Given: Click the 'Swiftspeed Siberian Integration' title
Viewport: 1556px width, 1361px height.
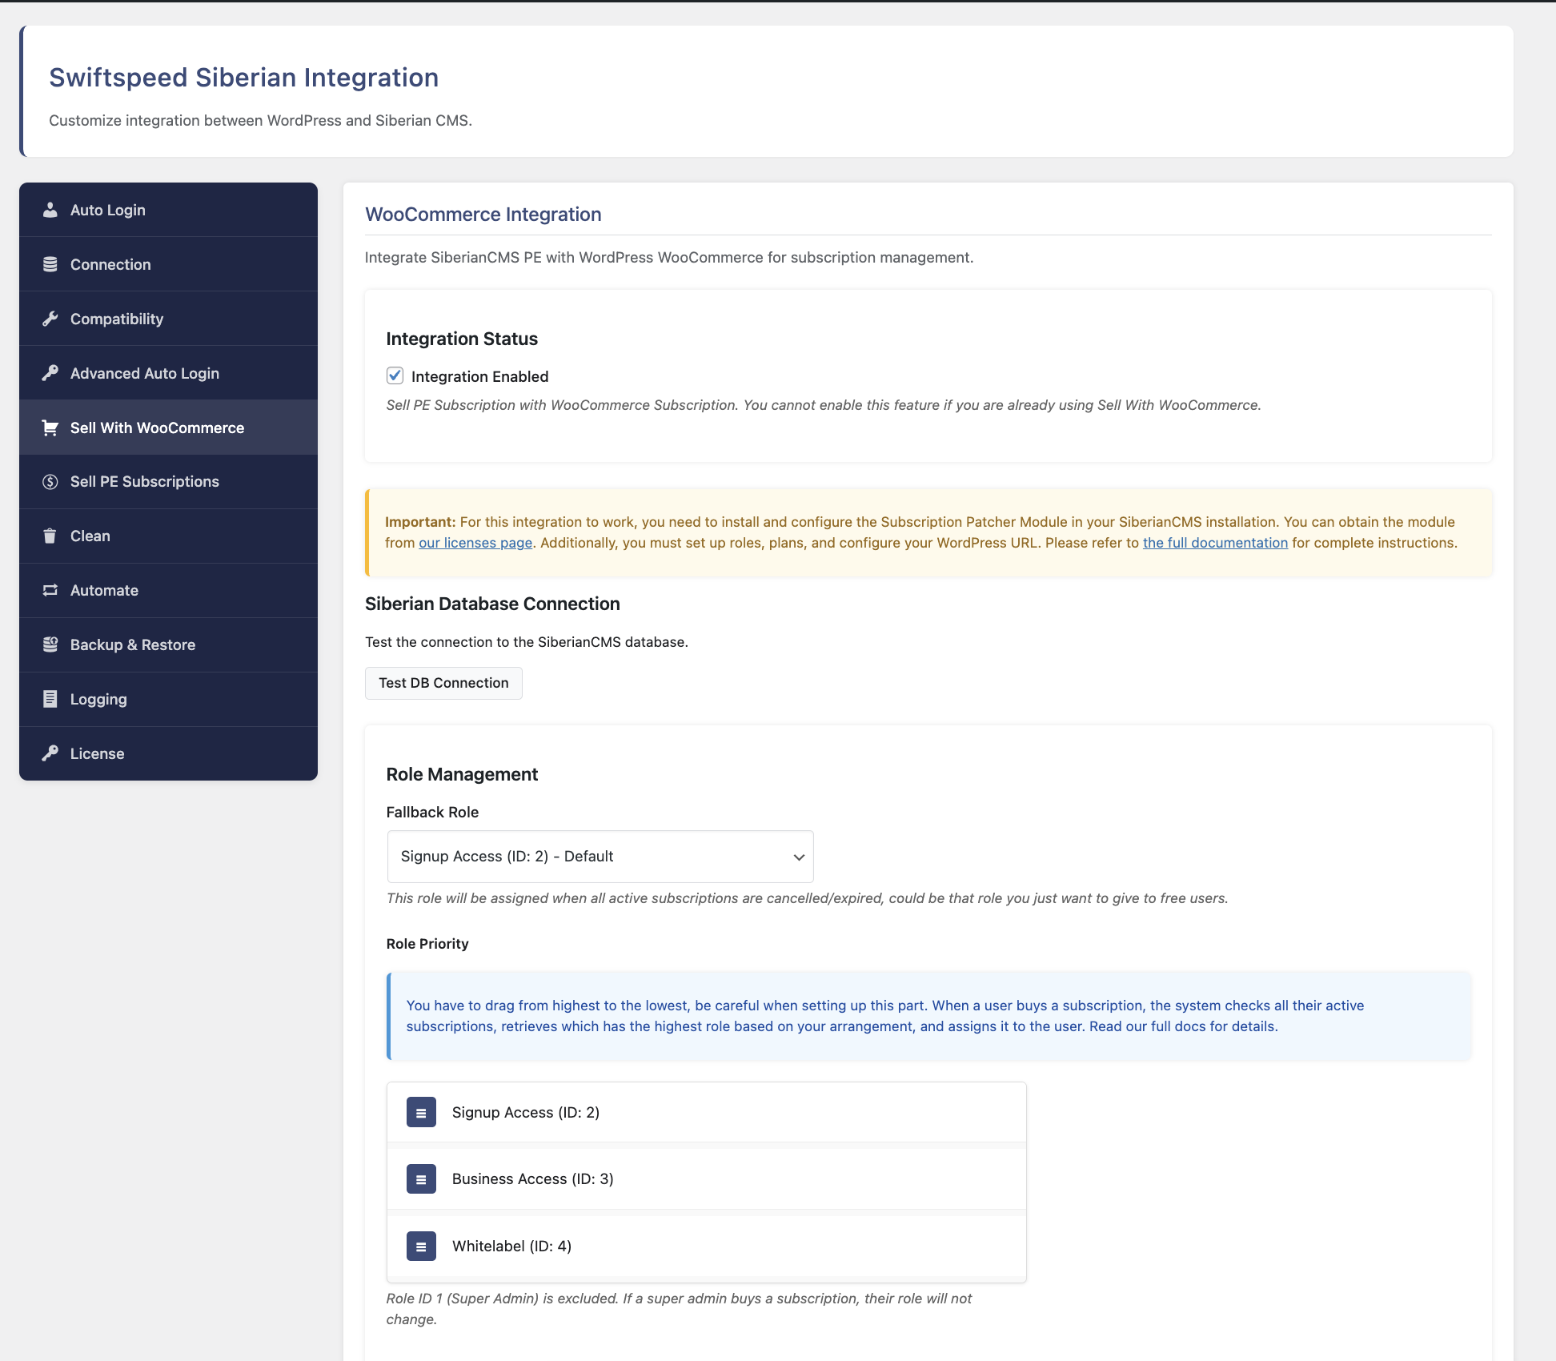Looking at the screenshot, I should pos(244,78).
